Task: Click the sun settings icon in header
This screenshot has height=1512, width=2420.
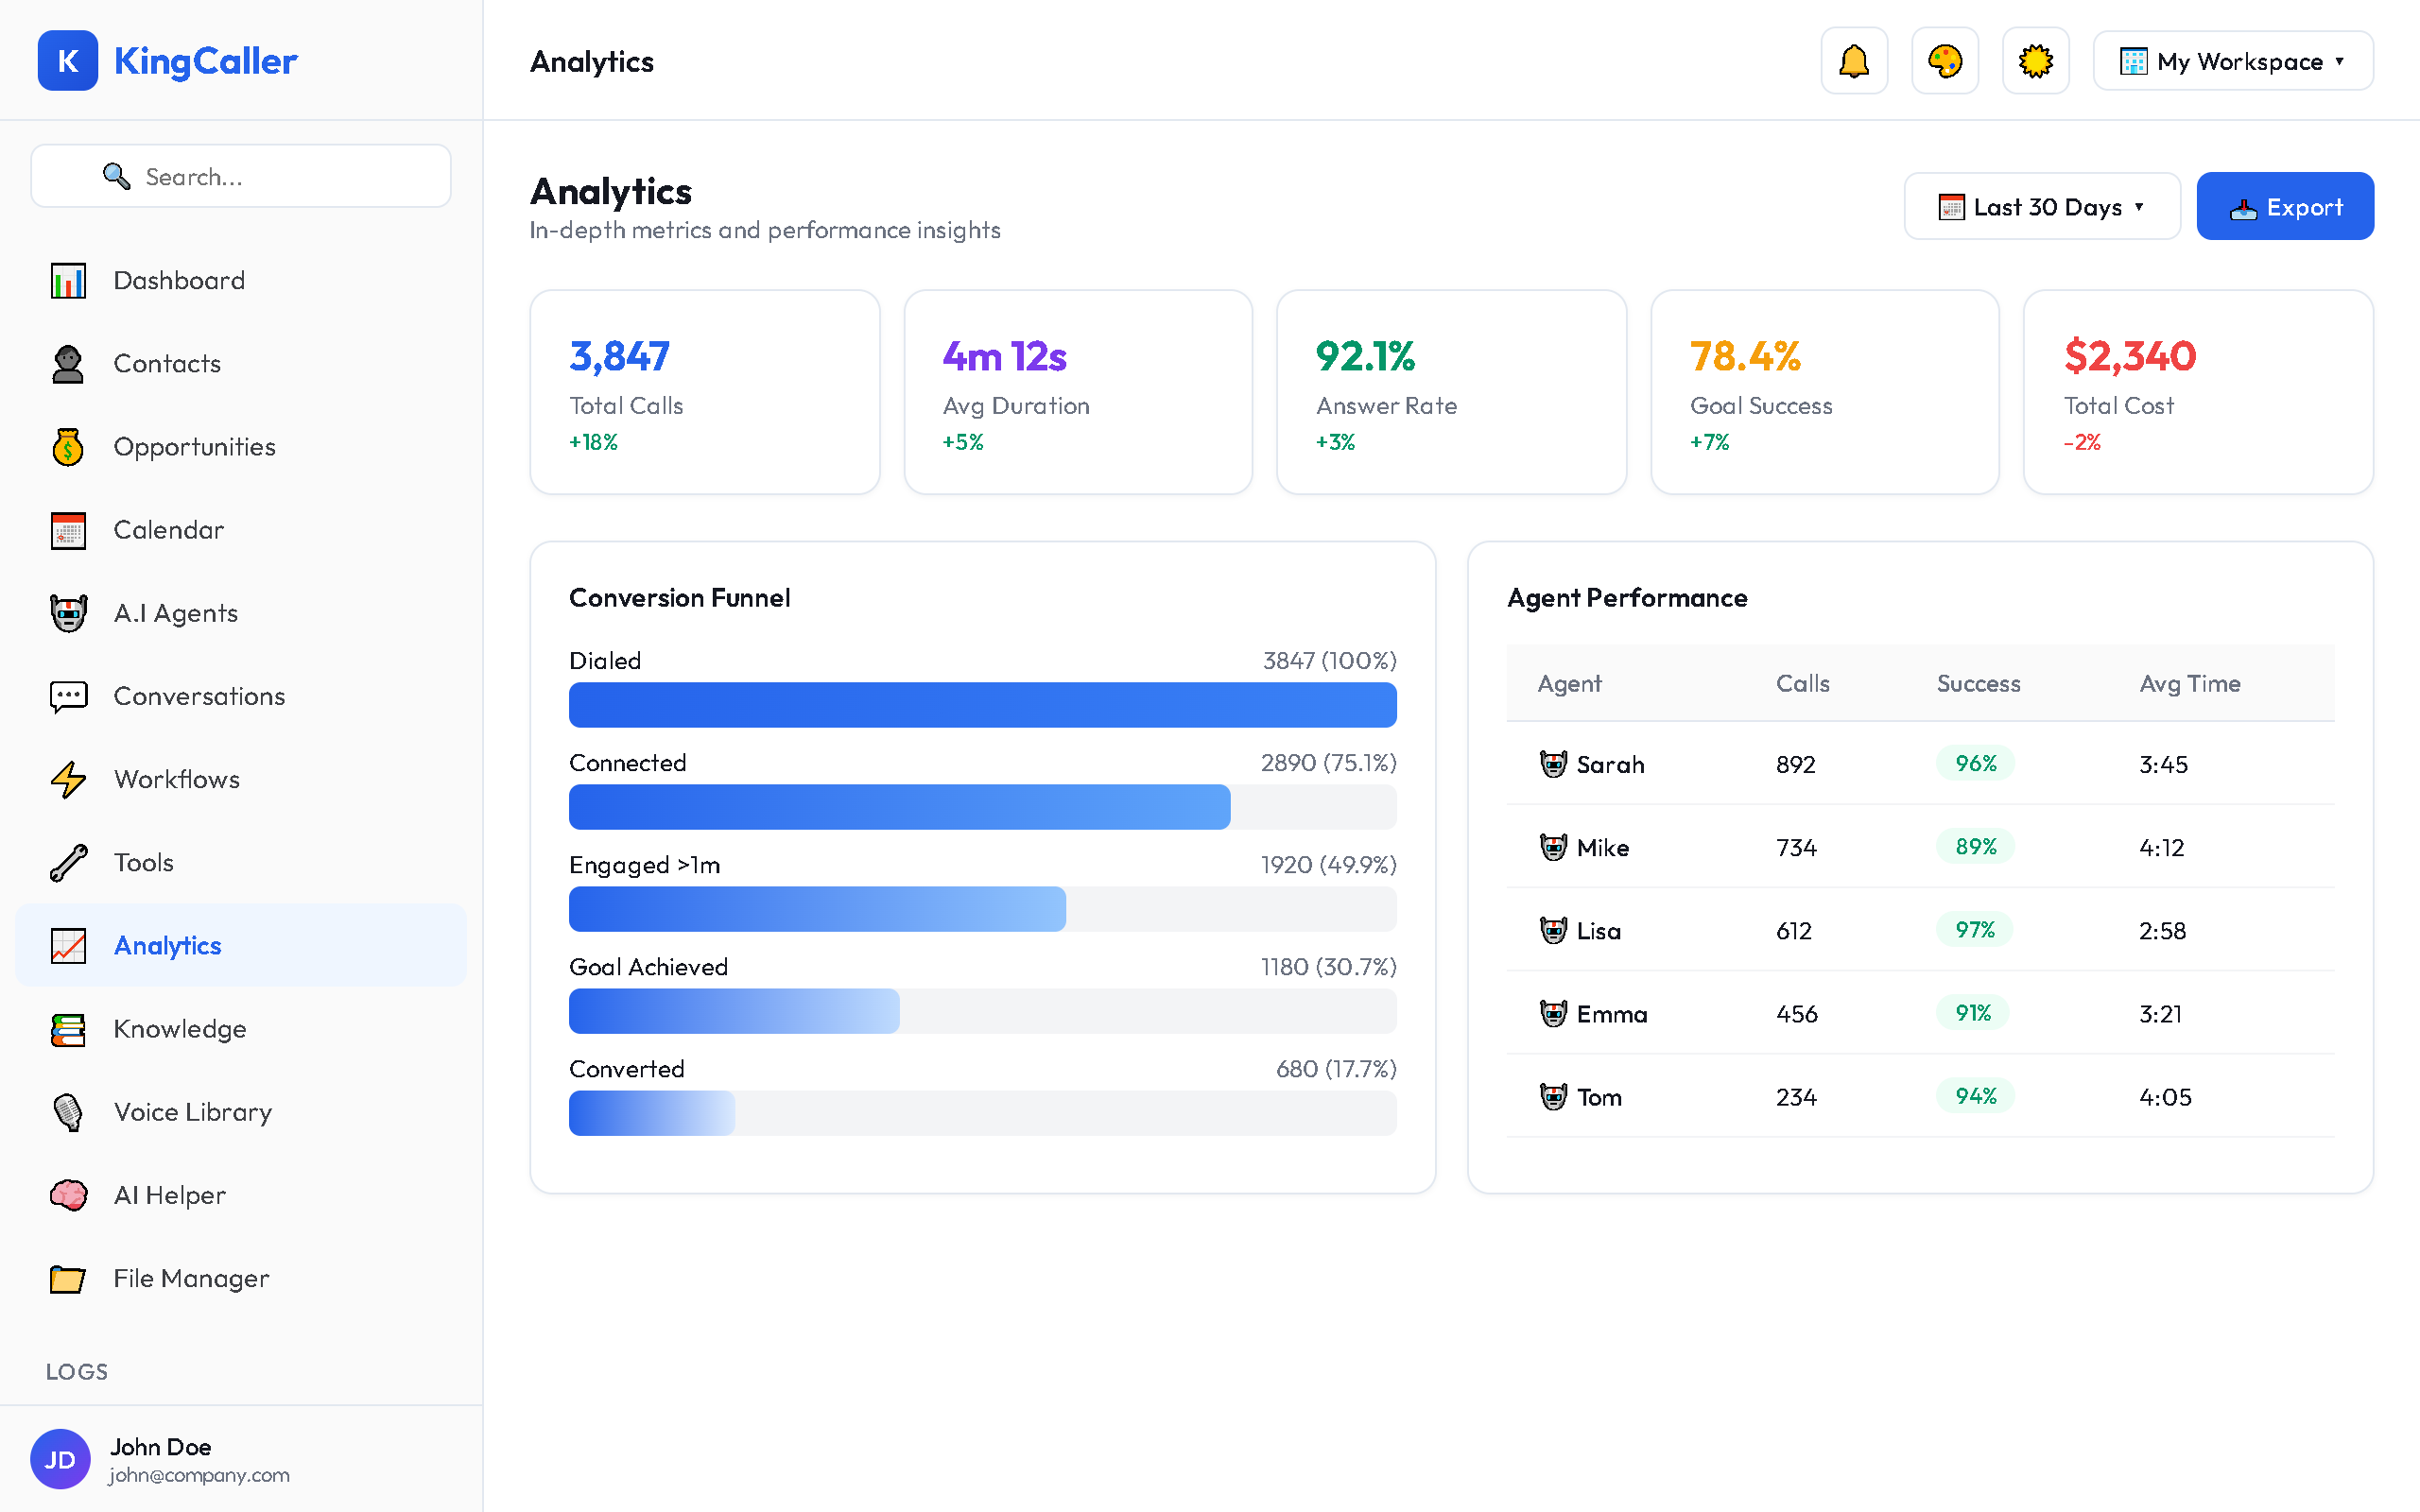Action: click(x=2035, y=60)
